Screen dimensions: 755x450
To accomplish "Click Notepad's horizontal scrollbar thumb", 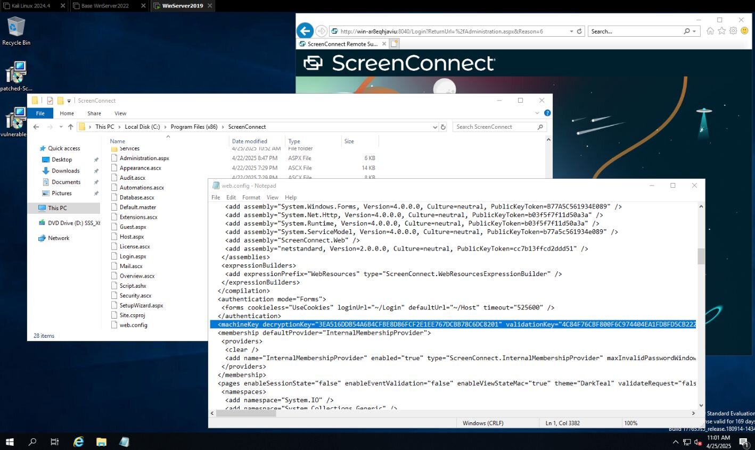I will (x=247, y=413).
